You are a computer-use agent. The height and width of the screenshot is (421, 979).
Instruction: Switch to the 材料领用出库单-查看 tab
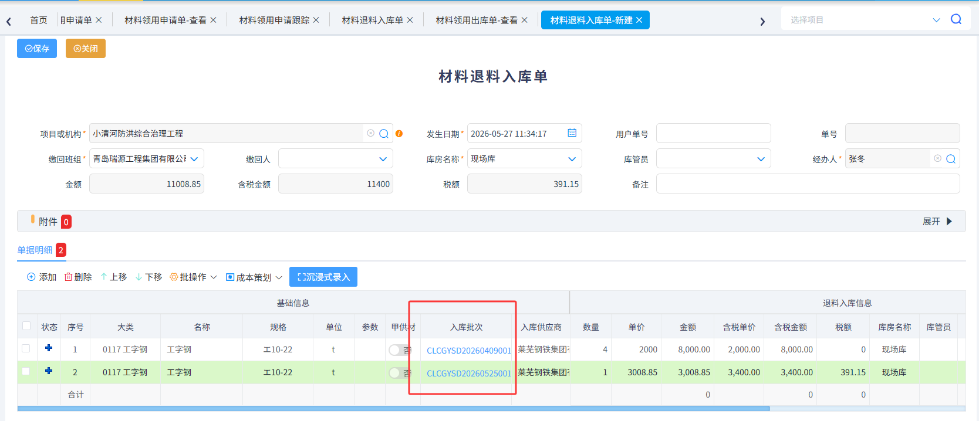point(477,20)
